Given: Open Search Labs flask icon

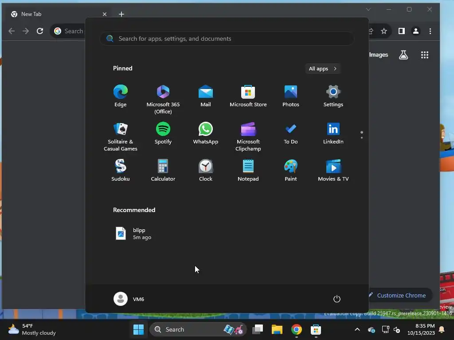Looking at the screenshot, I should pos(403,54).
